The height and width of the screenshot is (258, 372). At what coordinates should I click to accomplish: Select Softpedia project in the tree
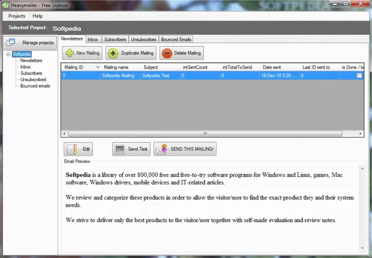tap(22, 54)
